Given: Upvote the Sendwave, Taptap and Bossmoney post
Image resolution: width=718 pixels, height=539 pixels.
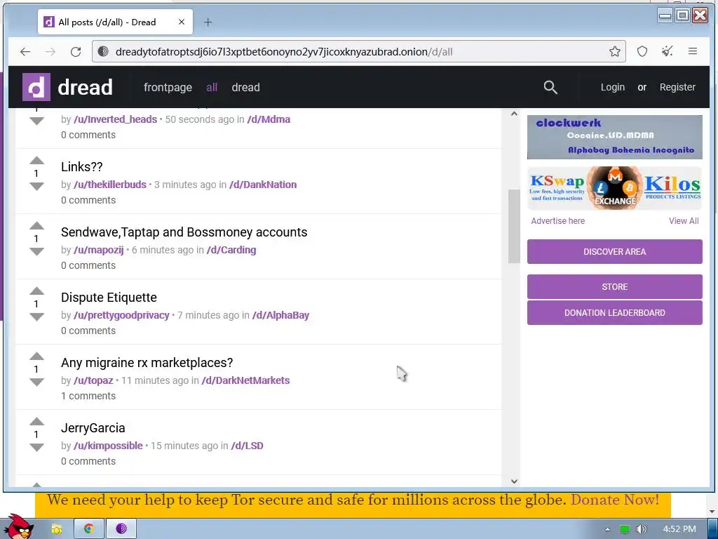Looking at the screenshot, I should [x=36, y=225].
